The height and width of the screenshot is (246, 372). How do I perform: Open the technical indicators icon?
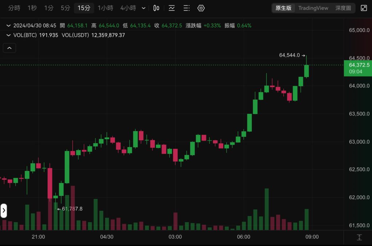click(171, 8)
